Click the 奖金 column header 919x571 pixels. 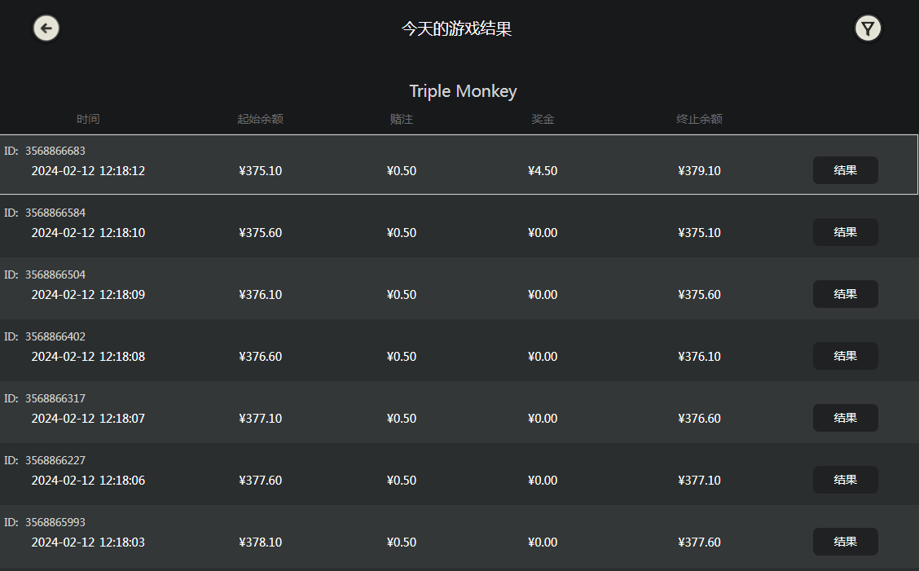[x=543, y=120]
